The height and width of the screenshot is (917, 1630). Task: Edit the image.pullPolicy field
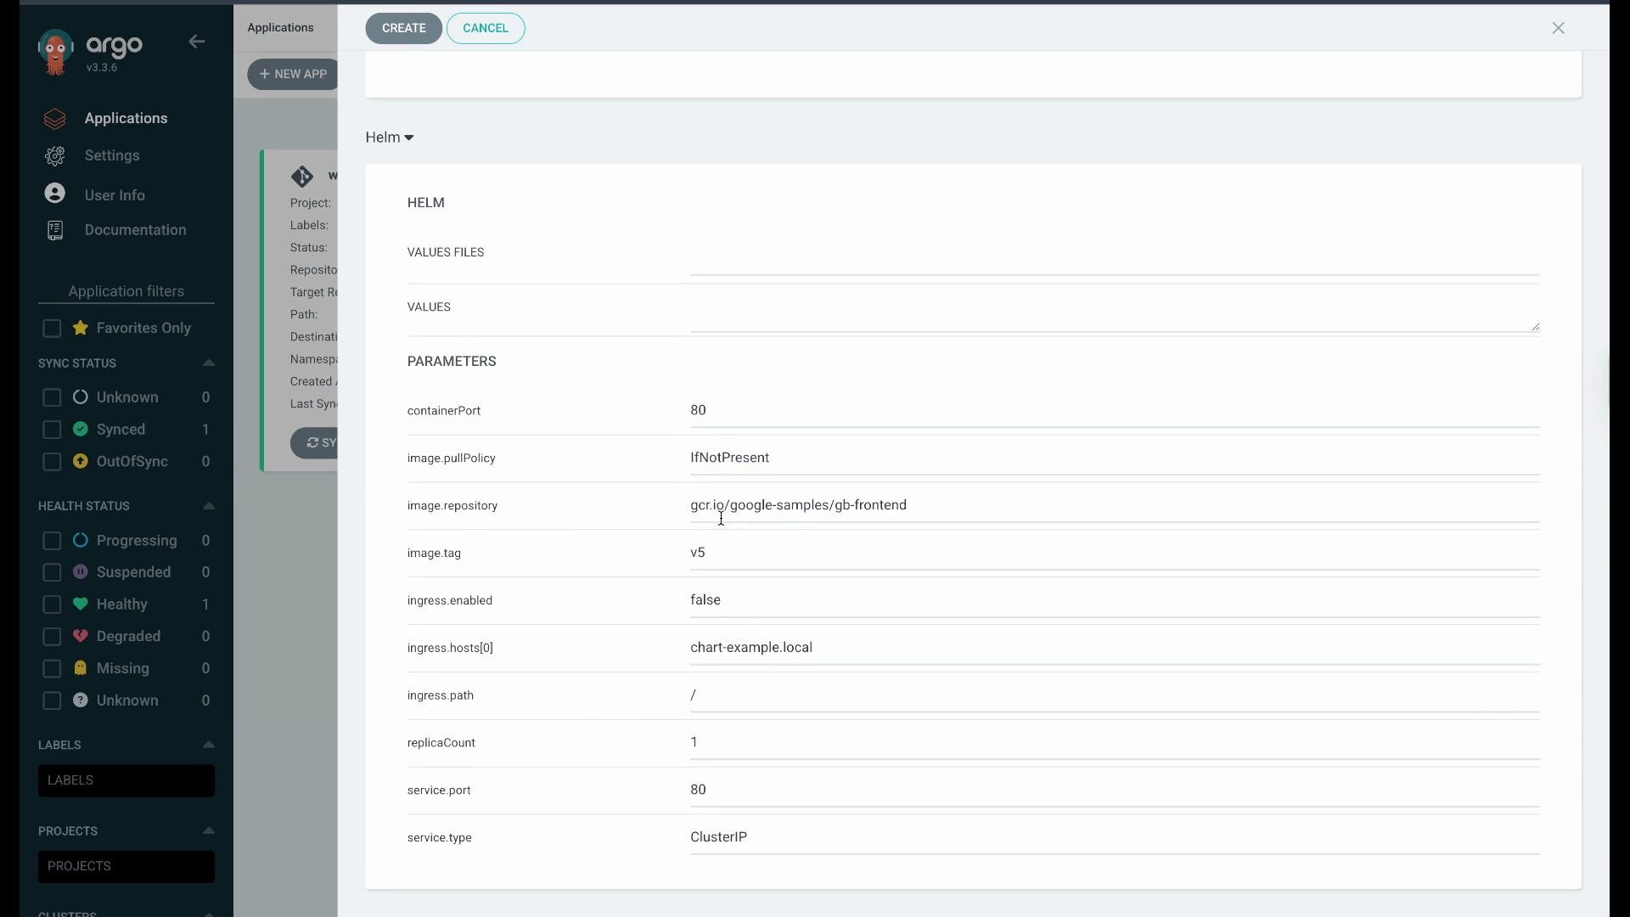(x=1115, y=458)
